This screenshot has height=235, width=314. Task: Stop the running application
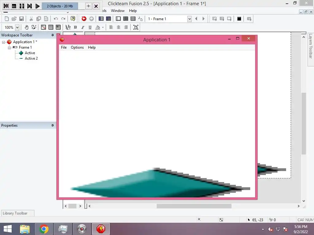tap(14, 6)
